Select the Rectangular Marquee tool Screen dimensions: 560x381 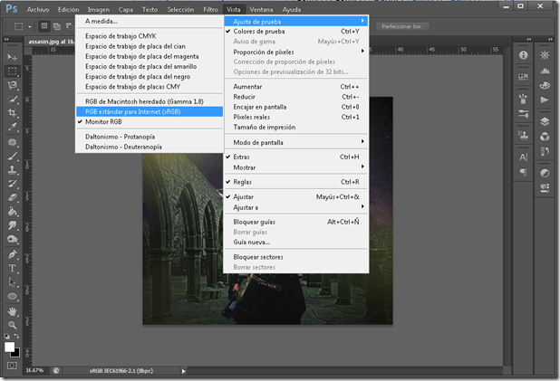pyautogui.click(x=13, y=71)
